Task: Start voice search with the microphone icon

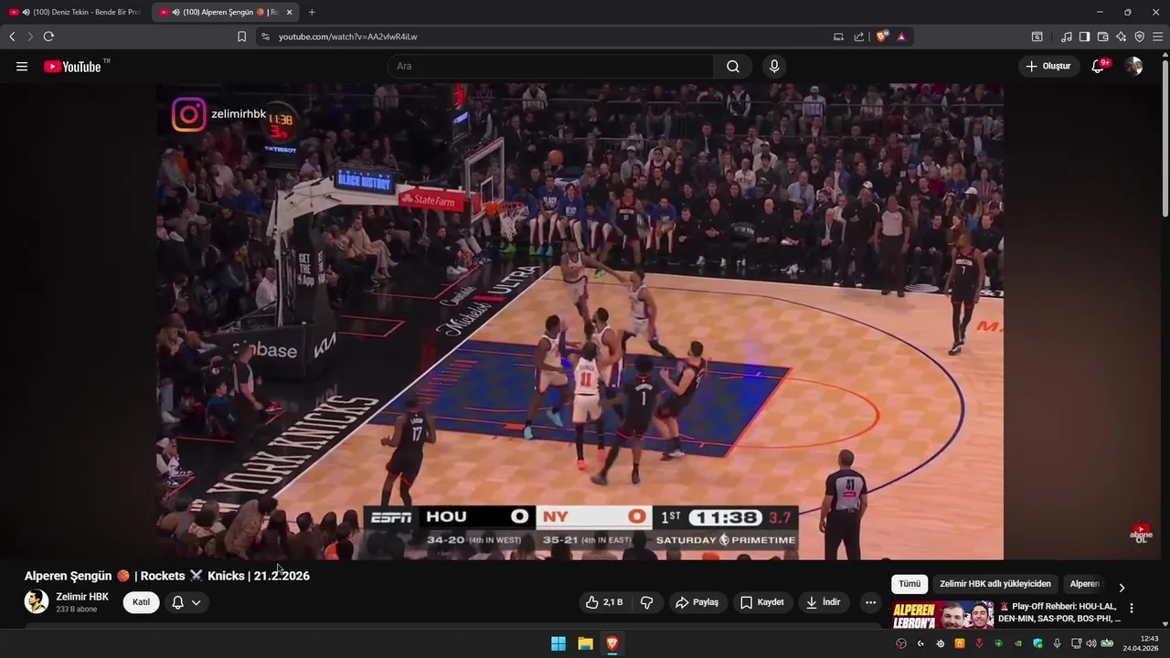Action: [x=774, y=67]
